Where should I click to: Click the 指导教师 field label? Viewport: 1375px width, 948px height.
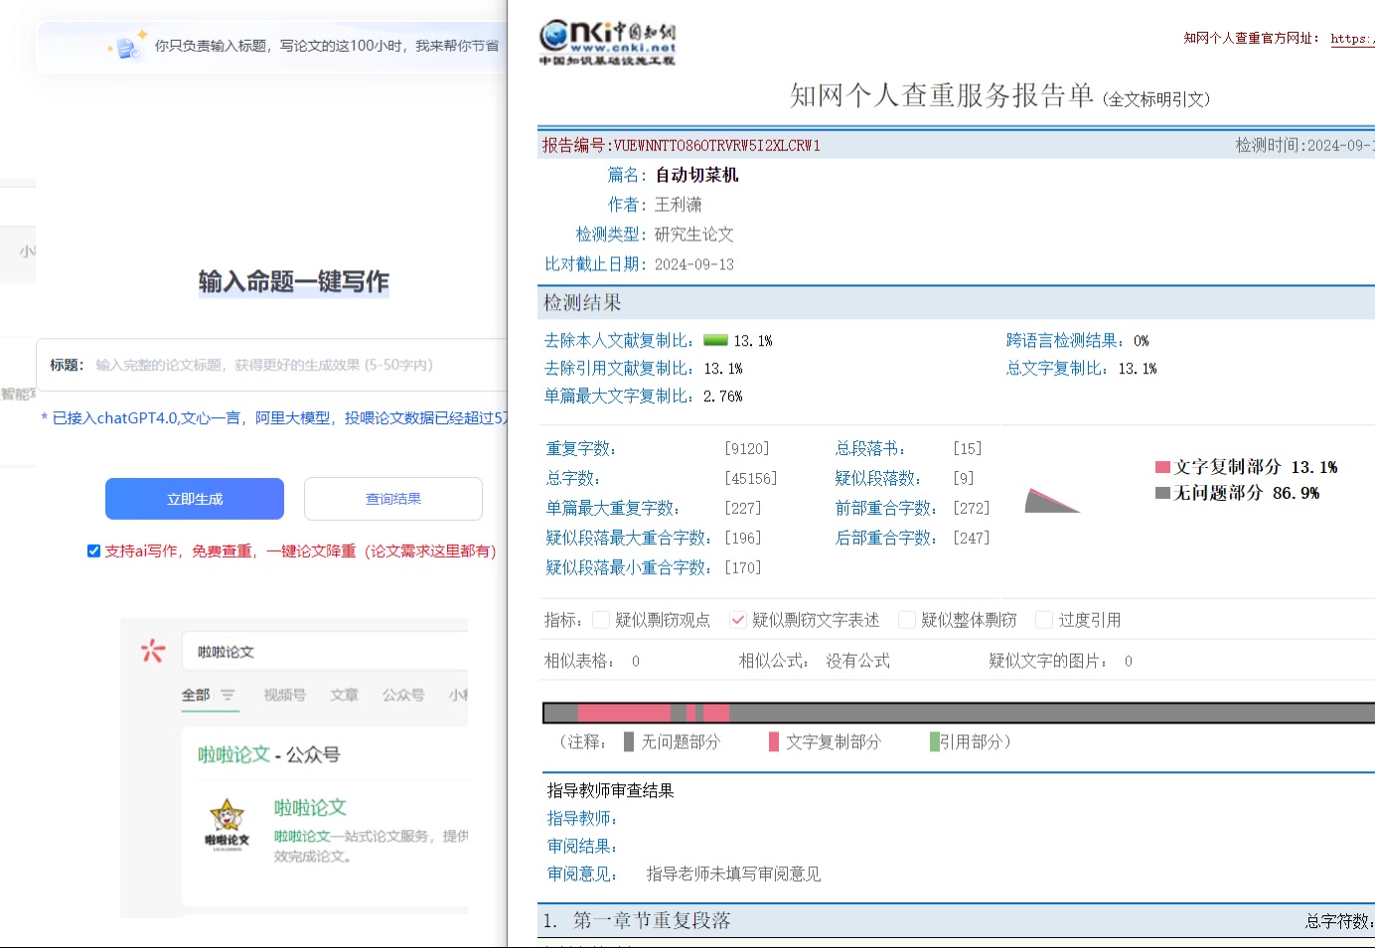582,819
